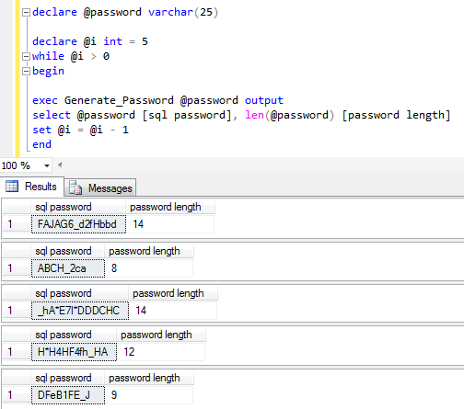Click the output keyword in exec line

point(264,100)
